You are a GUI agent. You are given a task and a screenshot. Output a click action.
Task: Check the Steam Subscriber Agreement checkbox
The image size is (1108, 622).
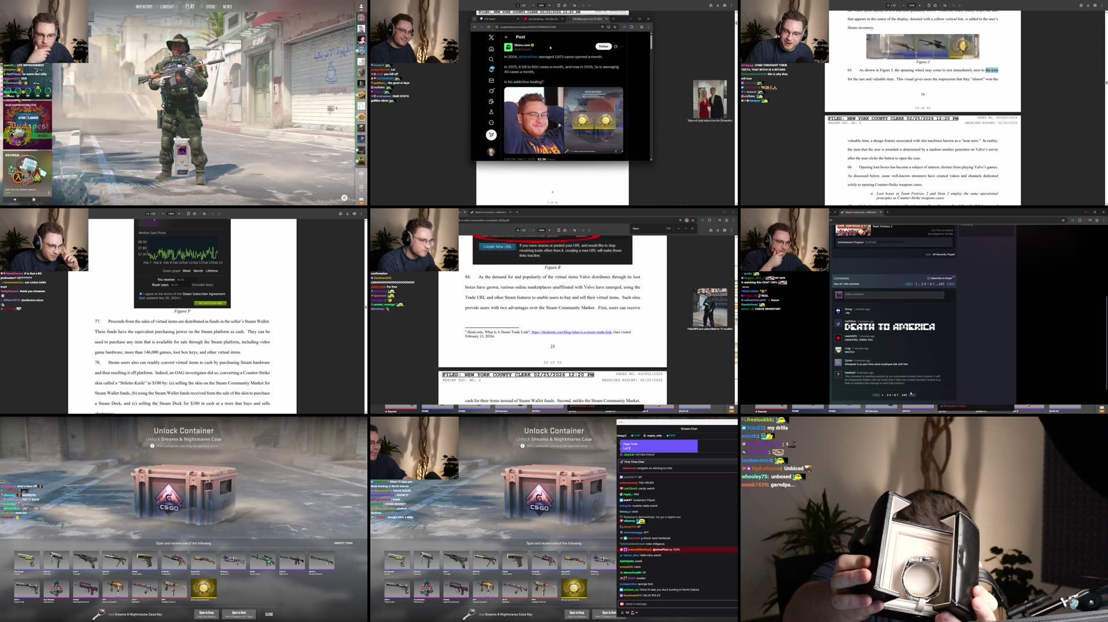click(141, 294)
